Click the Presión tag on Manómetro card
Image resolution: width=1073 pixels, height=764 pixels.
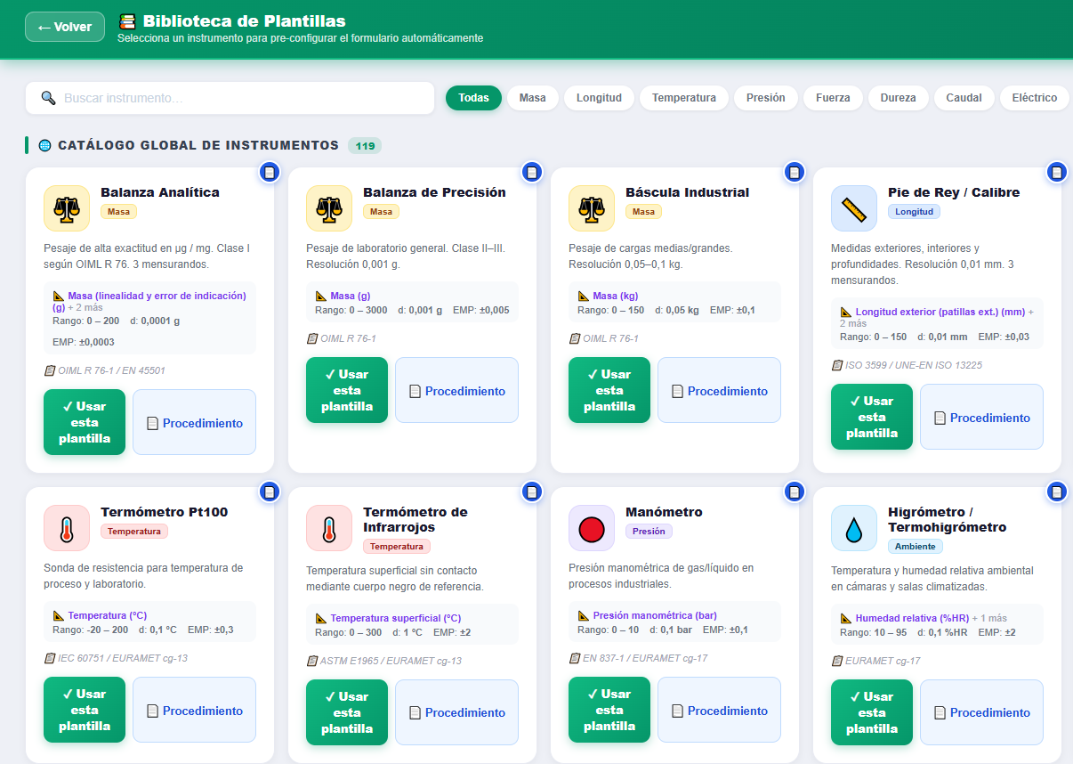pos(649,531)
